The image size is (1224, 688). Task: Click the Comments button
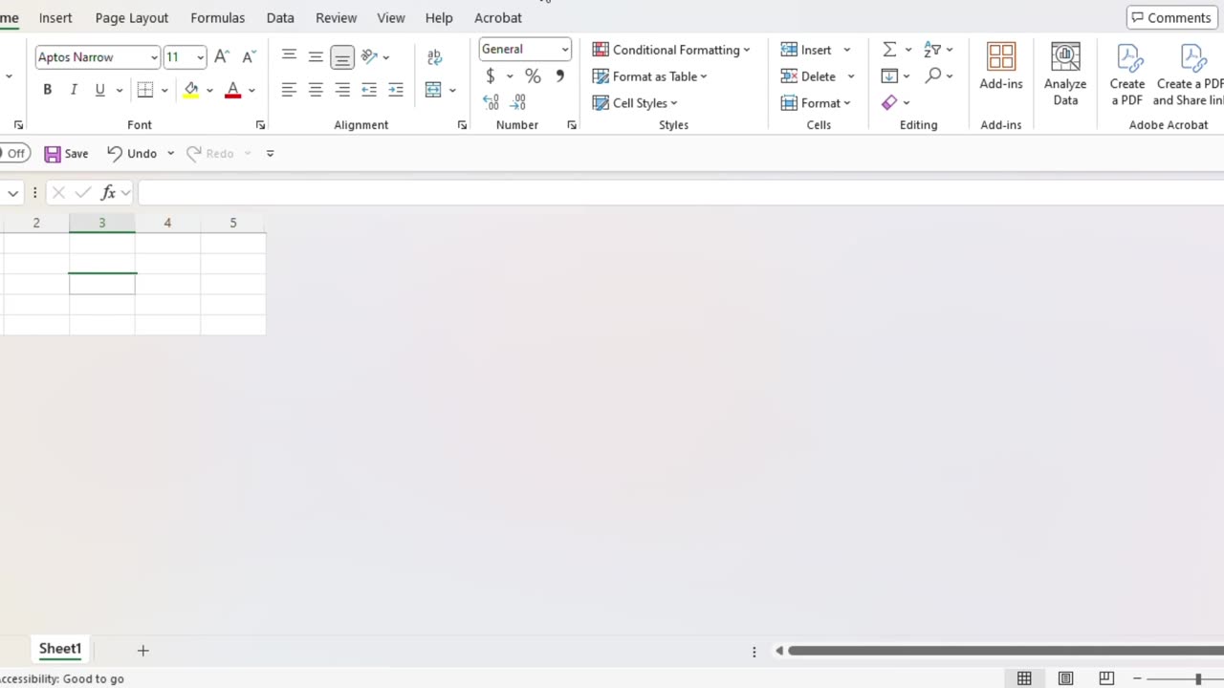tap(1171, 18)
